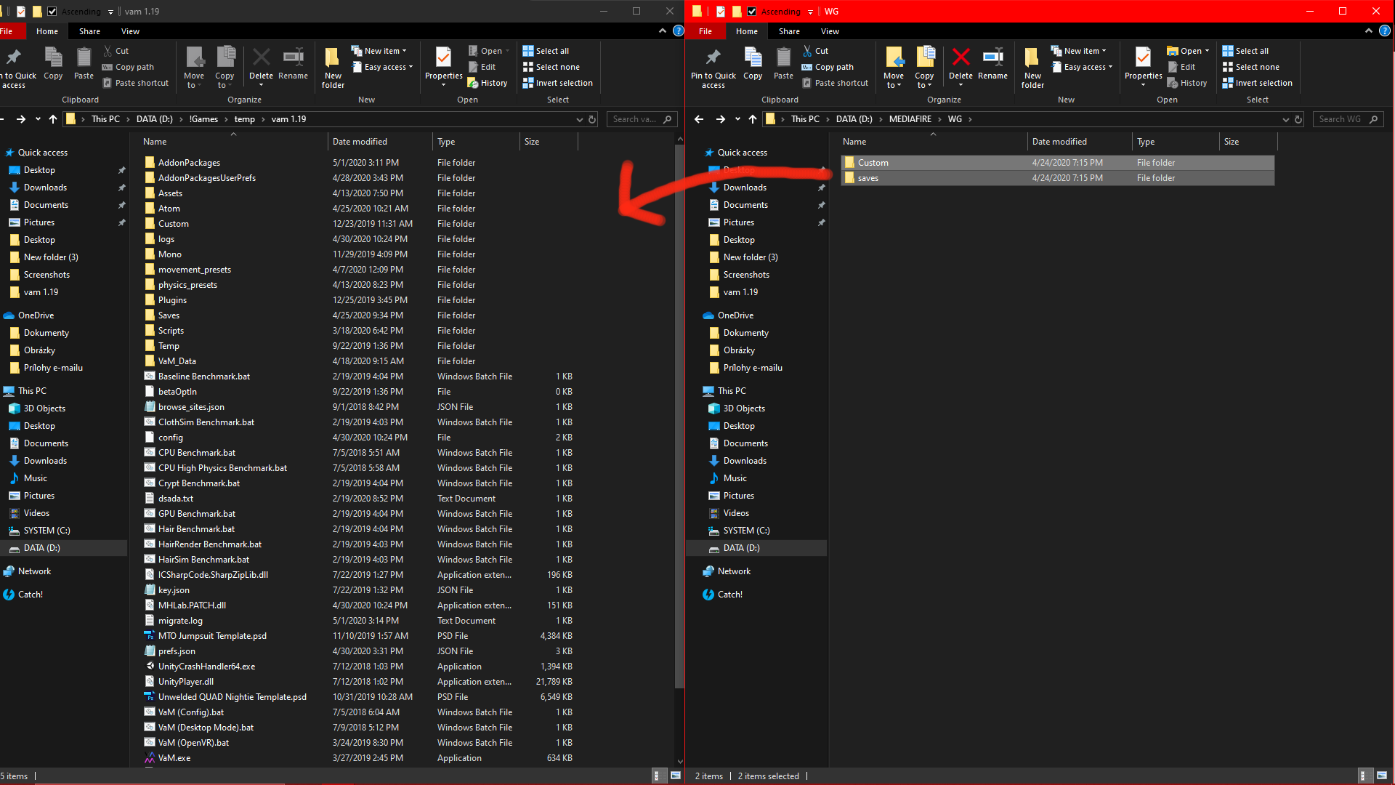Click History in the vam 1.19 window ribbon
The image size is (1395, 785).
coord(488,83)
